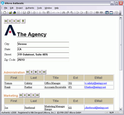Click the Find Next binoculars icon
124x115 pixels.
tap(68, 13)
